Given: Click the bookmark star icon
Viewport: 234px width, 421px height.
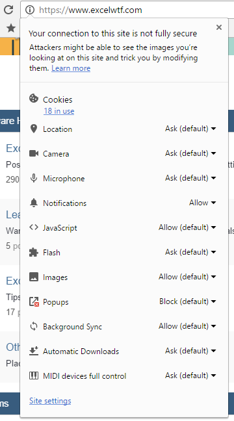Looking at the screenshot, I should tap(11, 28).
